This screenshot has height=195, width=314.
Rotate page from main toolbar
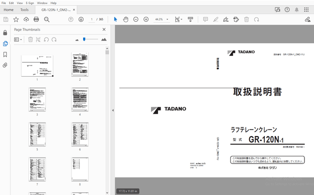click(x=257, y=19)
